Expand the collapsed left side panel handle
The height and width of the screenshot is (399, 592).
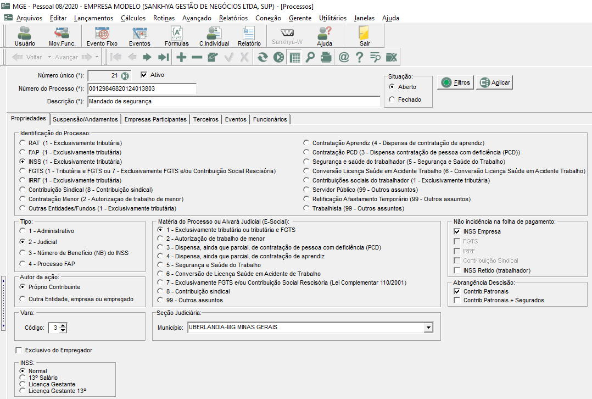3,303
